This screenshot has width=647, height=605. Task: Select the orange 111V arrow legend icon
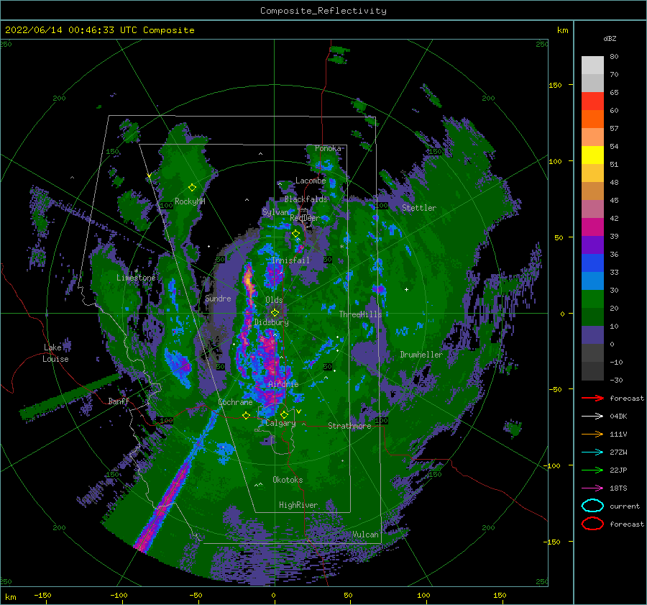click(x=592, y=434)
